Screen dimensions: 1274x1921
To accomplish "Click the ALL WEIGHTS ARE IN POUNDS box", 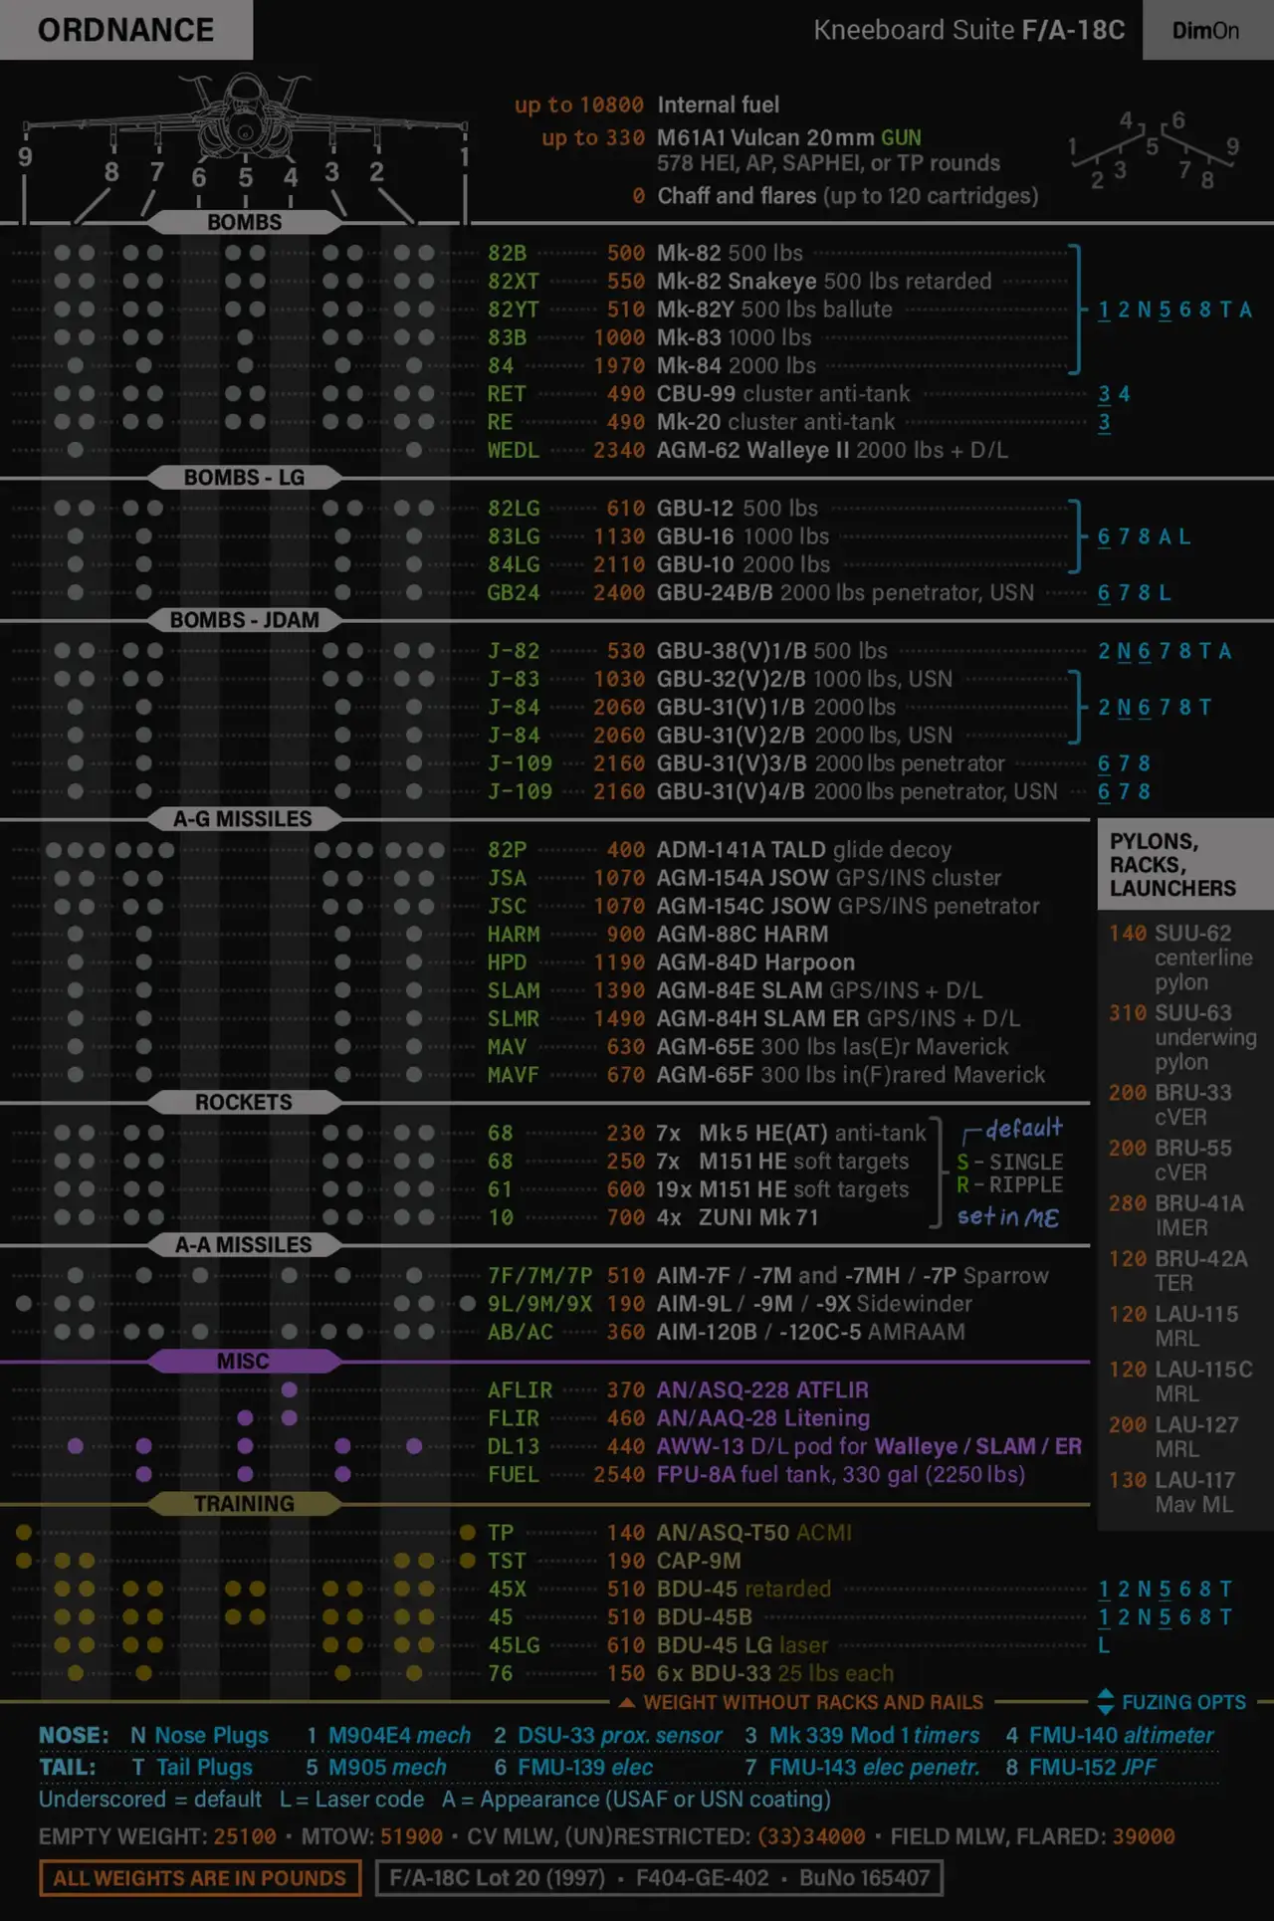I will pyautogui.click(x=200, y=1878).
